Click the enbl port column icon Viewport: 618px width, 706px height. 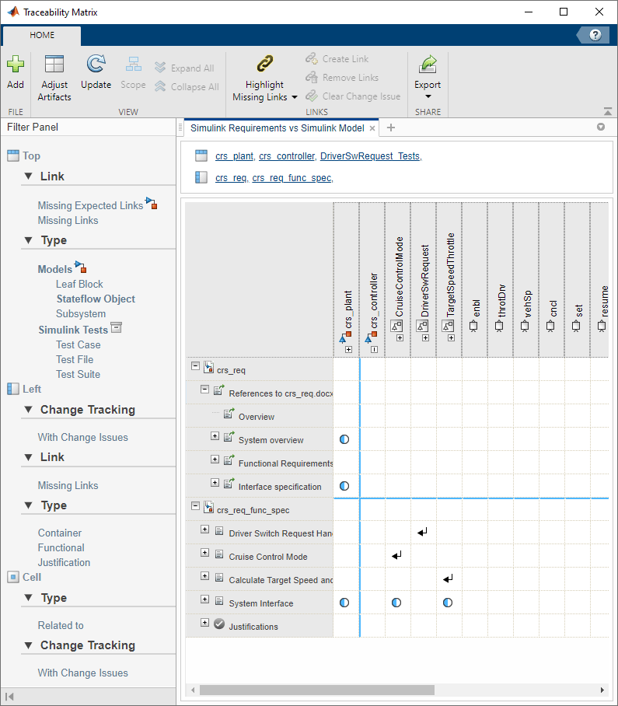pyautogui.click(x=473, y=326)
